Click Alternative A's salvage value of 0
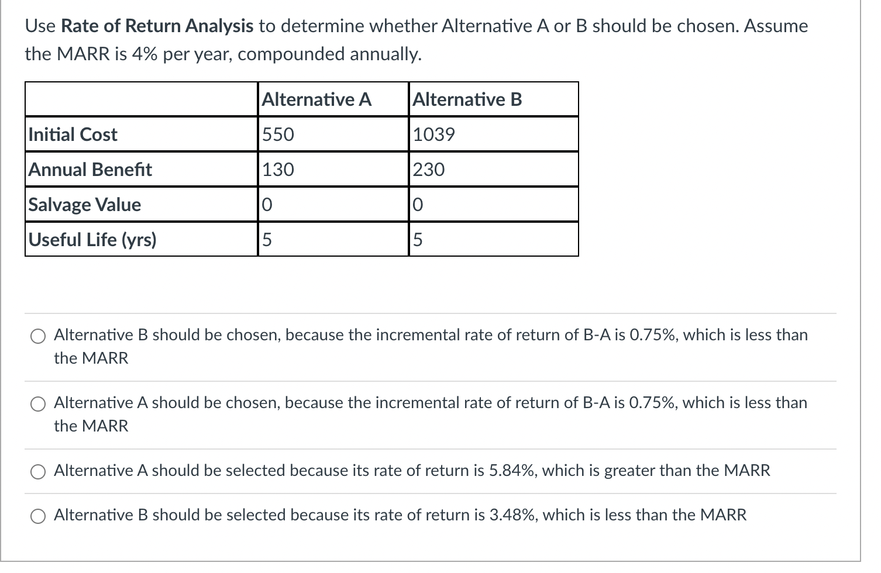The height and width of the screenshot is (573, 881). (x=266, y=205)
